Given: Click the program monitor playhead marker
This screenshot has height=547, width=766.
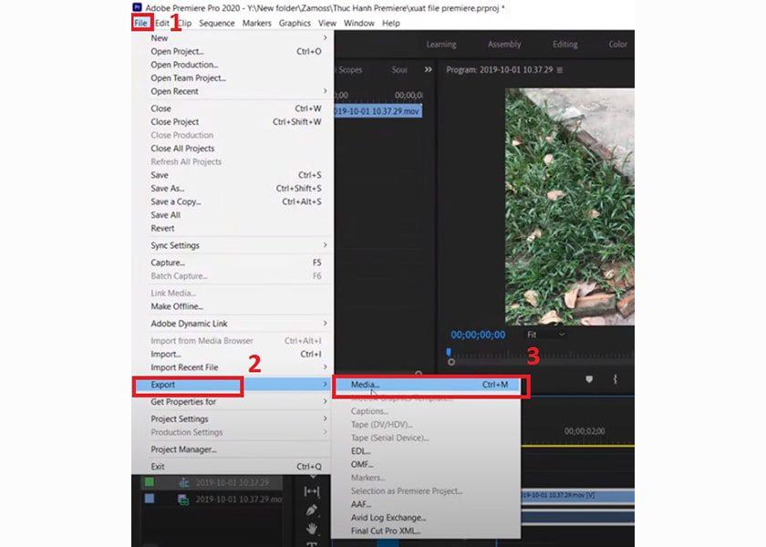Looking at the screenshot, I should click(x=449, y=353).
